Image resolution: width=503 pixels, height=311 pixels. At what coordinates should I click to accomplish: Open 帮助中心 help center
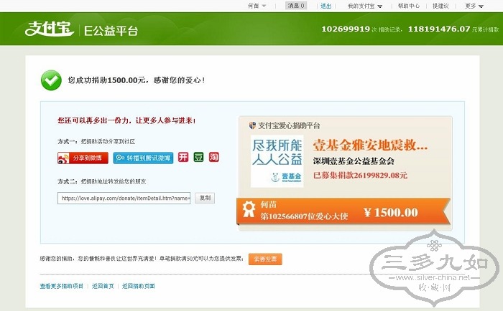[408, 6]
